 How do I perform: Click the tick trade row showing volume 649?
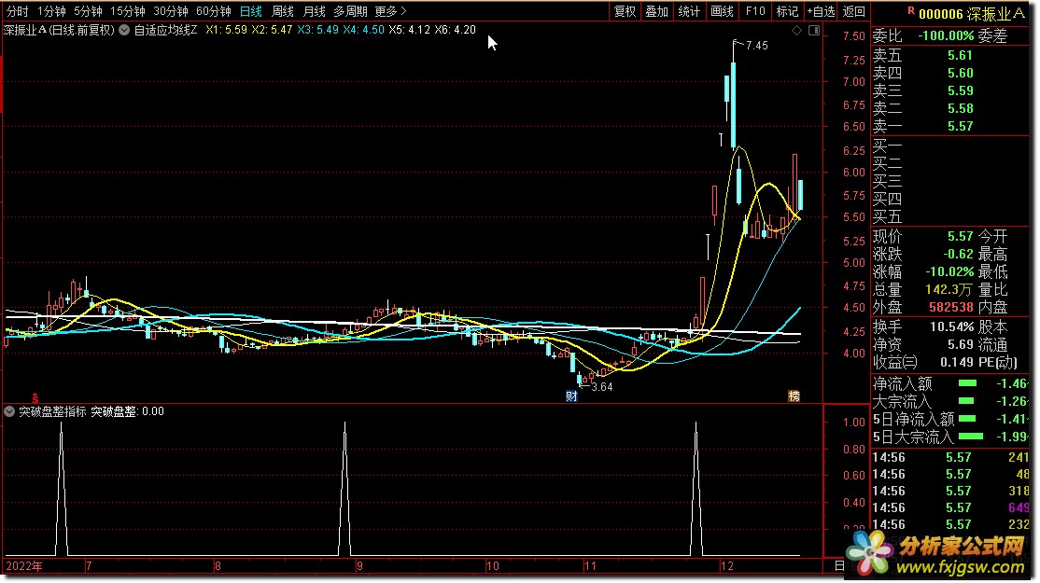pyautogui.click(x=950, y=508)
